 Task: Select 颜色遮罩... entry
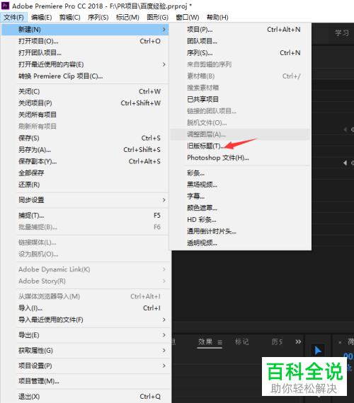240,208
